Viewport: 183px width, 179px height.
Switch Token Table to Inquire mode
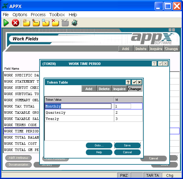(120, 89)
